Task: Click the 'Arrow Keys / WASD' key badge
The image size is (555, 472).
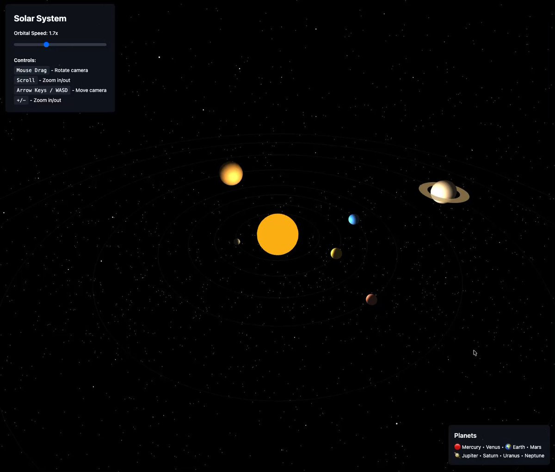Action: click(x=42, y=90)
